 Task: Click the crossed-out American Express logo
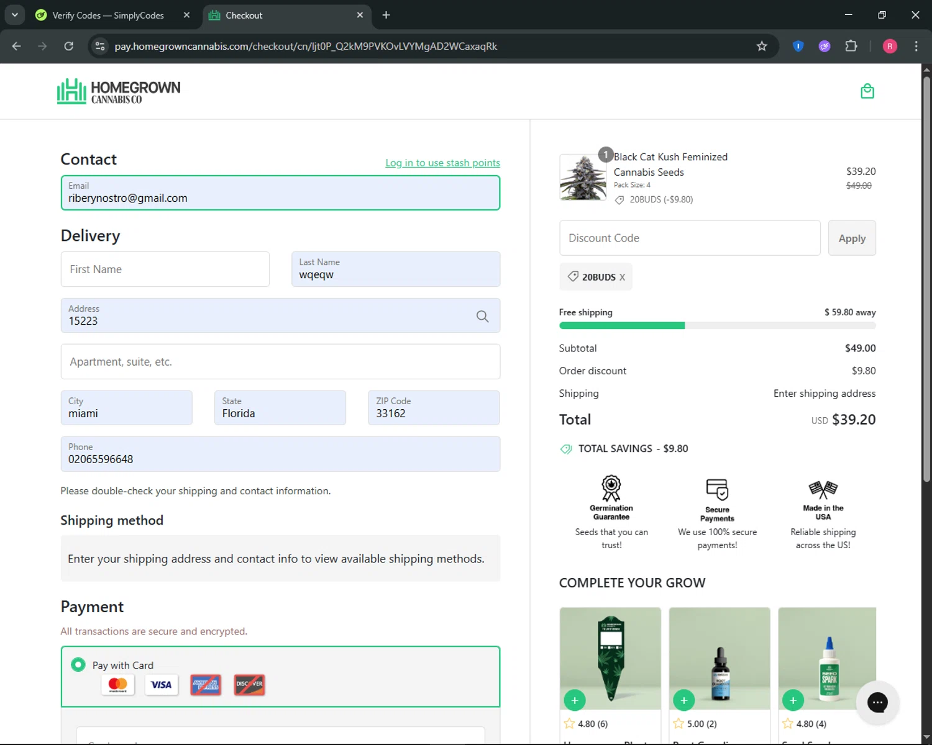pos(206,685)
